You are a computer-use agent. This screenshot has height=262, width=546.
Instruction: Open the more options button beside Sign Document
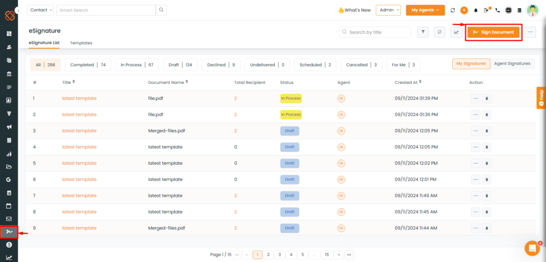click(531, 32)
